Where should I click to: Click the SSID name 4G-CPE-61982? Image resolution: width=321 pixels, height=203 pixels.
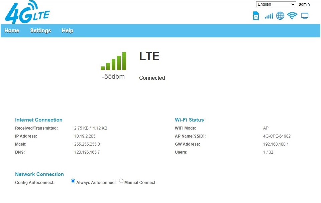277,136
